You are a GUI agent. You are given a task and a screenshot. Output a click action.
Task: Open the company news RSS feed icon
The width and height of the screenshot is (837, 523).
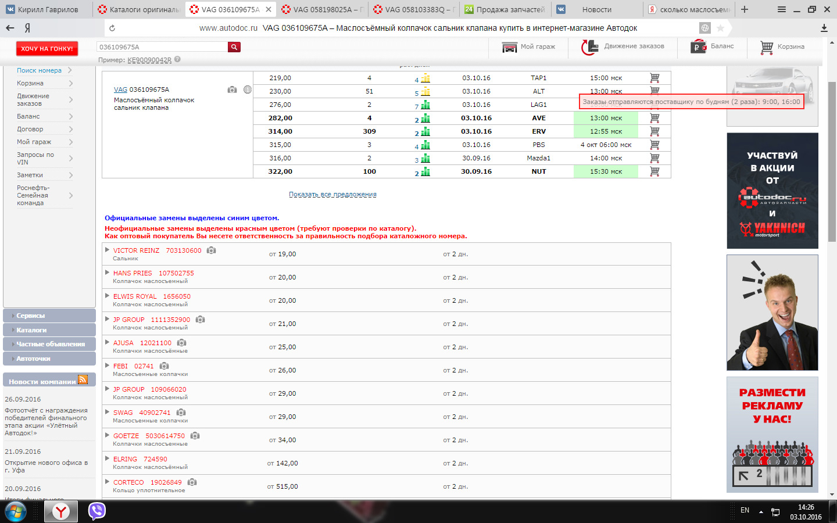click(83, 379)
